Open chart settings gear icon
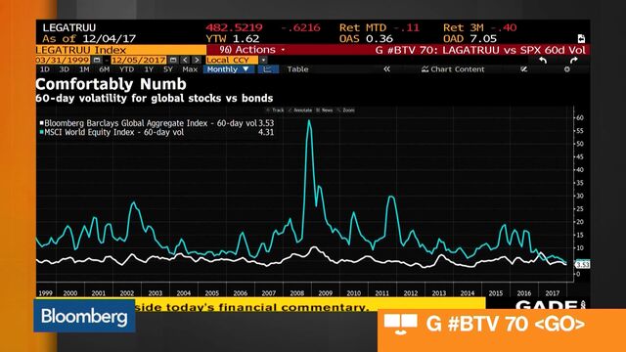 click(567, 69)
